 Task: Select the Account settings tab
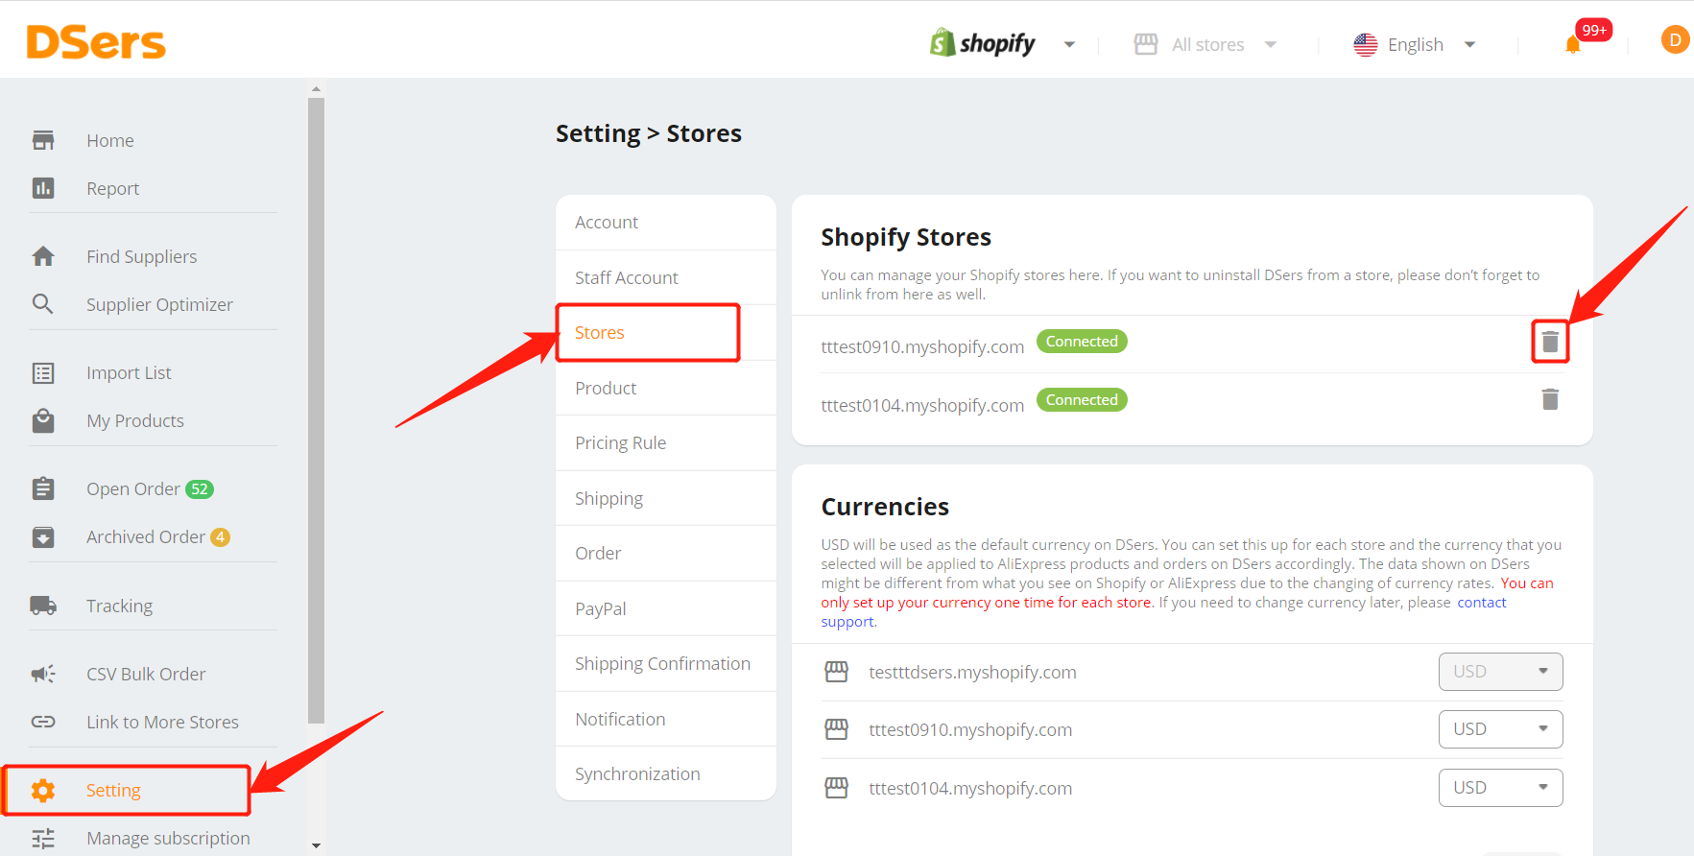(x=666, y=222)
